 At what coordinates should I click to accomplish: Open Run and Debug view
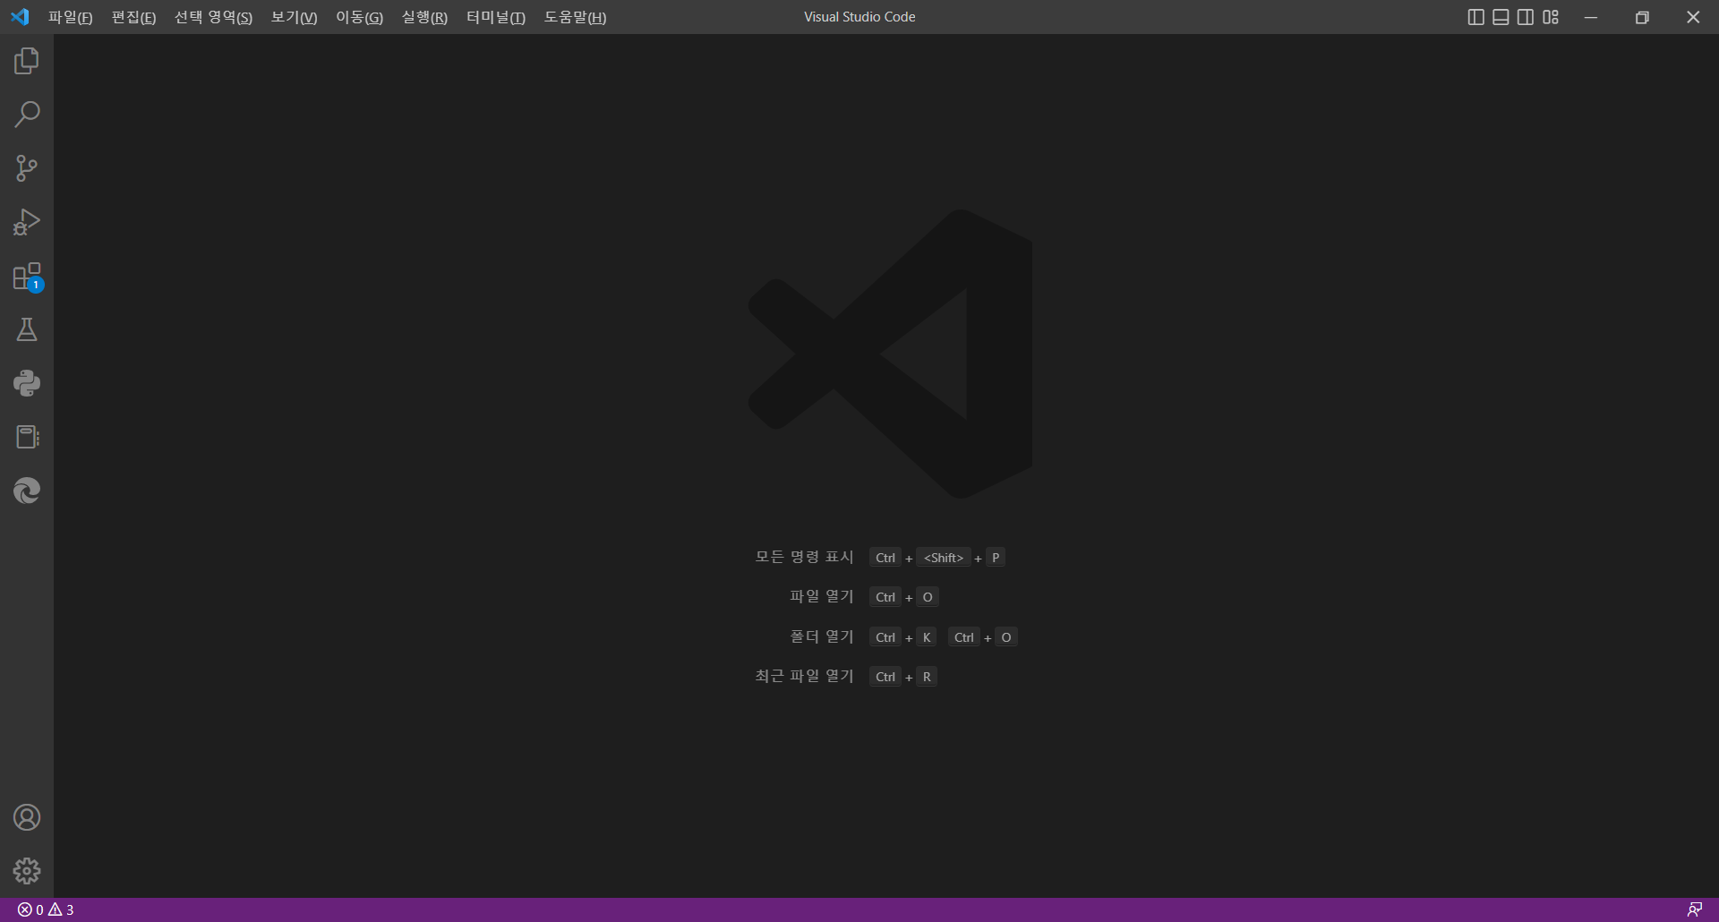tap(27, 222)
